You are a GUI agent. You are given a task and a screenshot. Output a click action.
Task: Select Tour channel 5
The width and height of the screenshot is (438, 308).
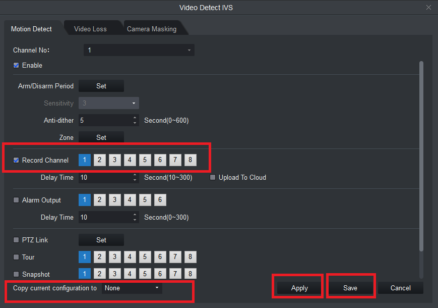coord(145,257)
